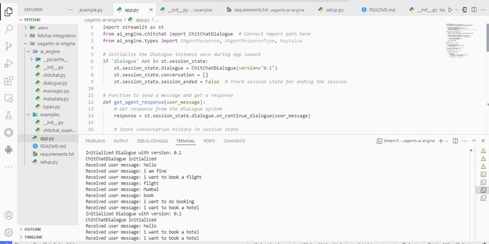489x244 pixels.
Task: Open the __init__.py ...\examples editor tab
Action: click(190, 10)
